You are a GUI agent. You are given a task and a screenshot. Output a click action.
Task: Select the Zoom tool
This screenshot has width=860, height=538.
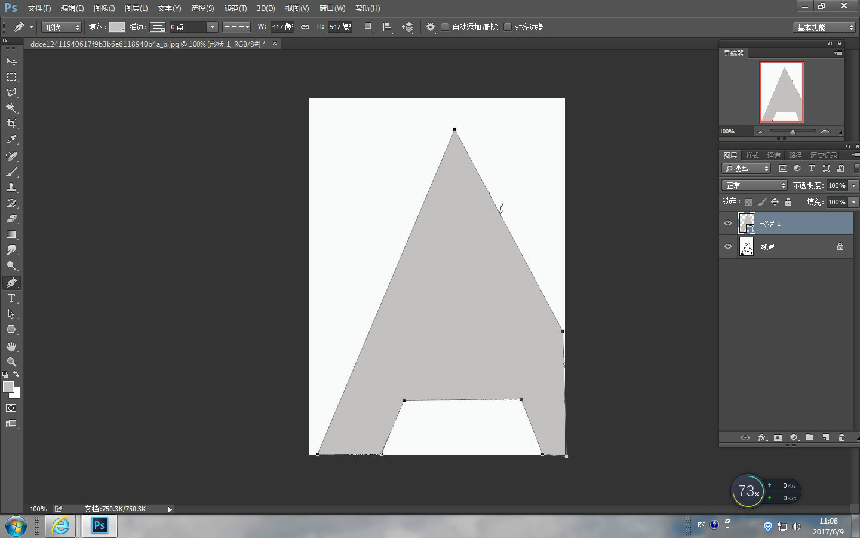pos(11,362)
